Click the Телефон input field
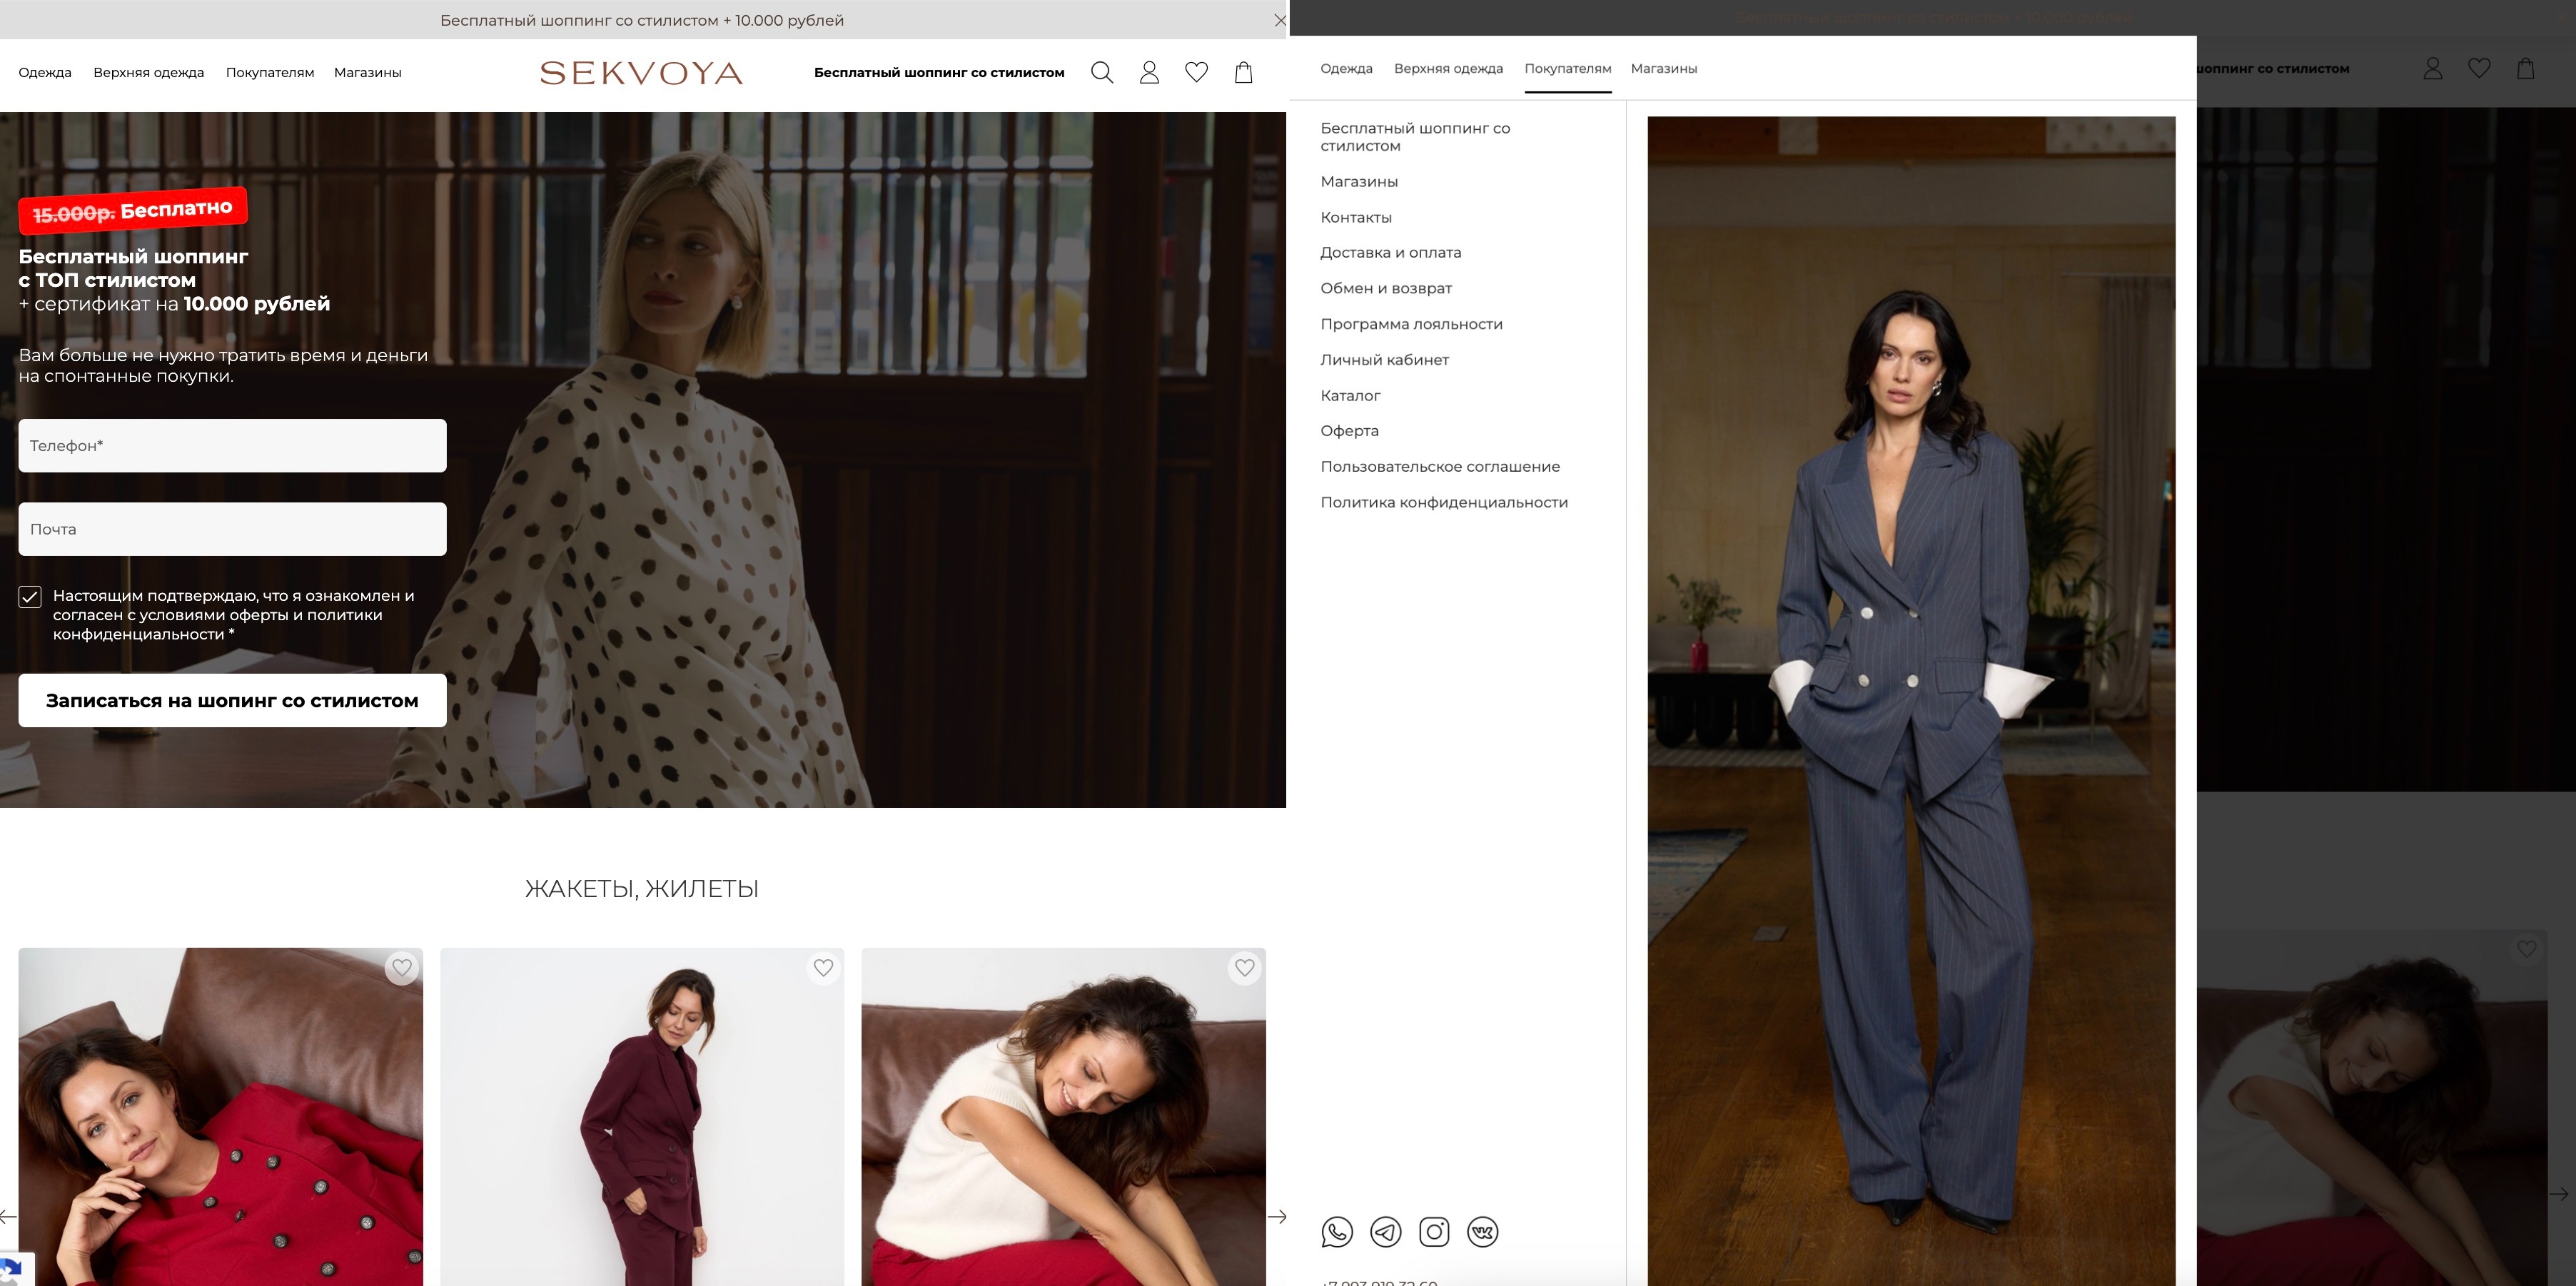2576x1286 pixels. [232, 445]
